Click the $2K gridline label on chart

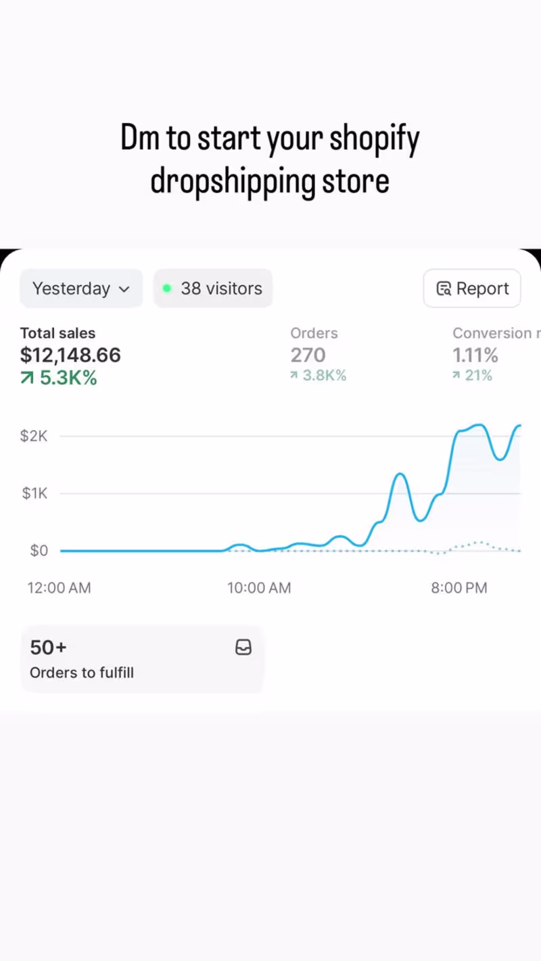tap(34, 436)
